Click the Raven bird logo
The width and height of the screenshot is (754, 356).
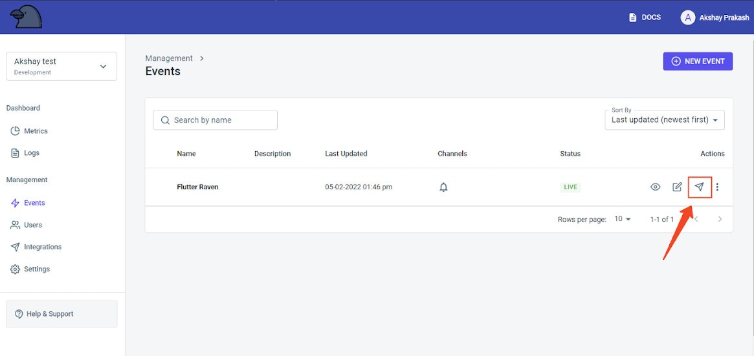coord(26,17)
